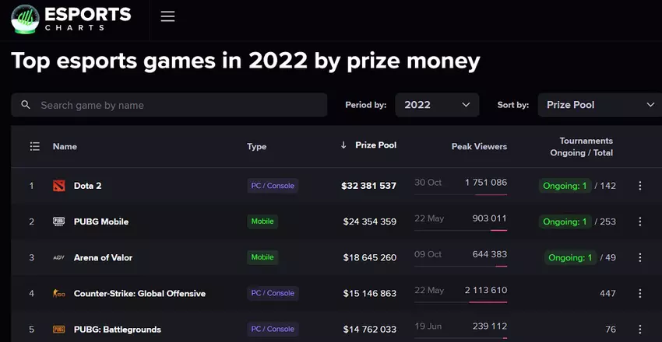This screenshot has width=662, height=342.
Task: Open the Arena of Valor row options
Action: (640, 257)
